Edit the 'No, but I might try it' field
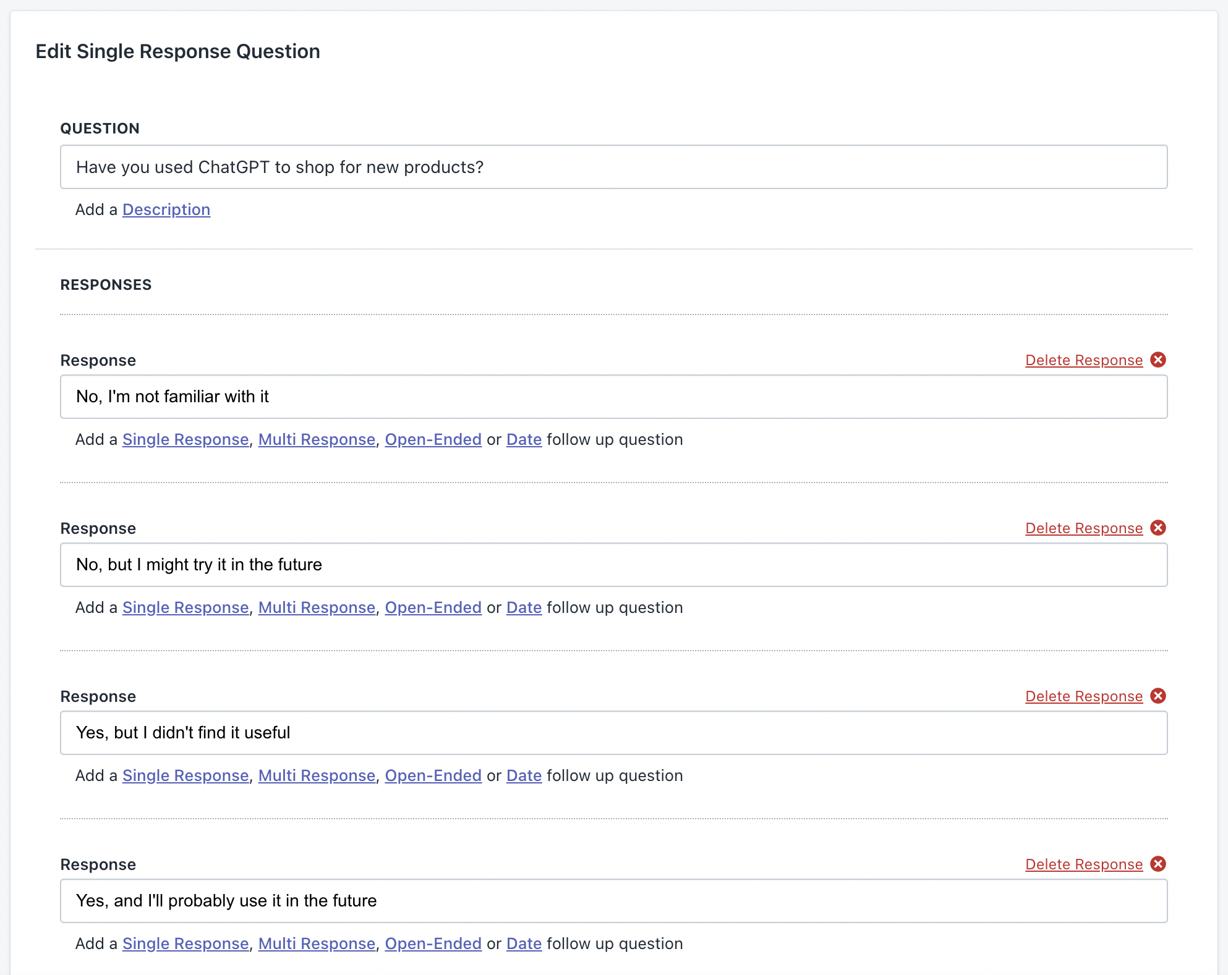Viewport: 1228px width, 975px height. [613, 565]
